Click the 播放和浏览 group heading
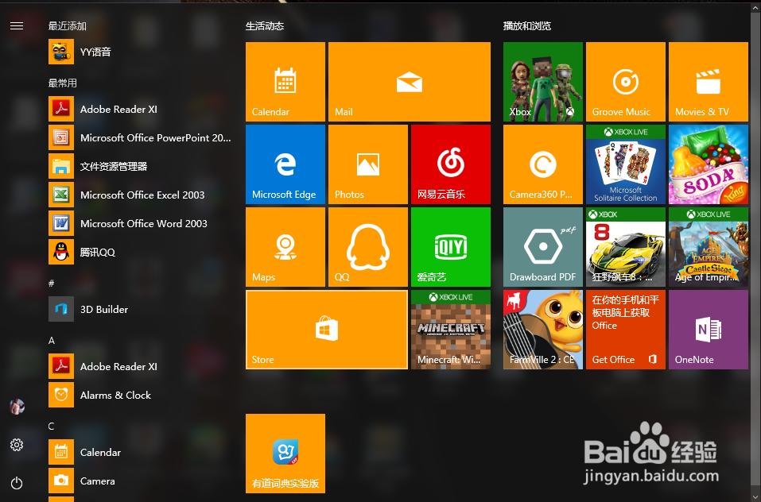 click(x=527, y=26)
